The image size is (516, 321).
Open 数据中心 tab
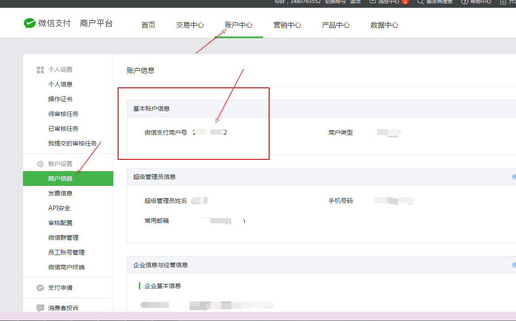385,25
